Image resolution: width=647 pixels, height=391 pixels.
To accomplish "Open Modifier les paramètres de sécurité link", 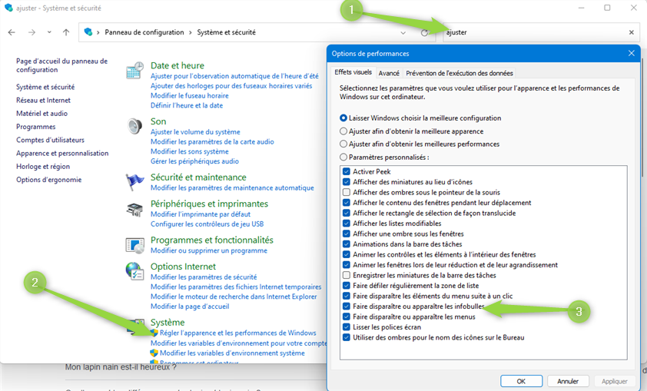I will pos(204,277).
